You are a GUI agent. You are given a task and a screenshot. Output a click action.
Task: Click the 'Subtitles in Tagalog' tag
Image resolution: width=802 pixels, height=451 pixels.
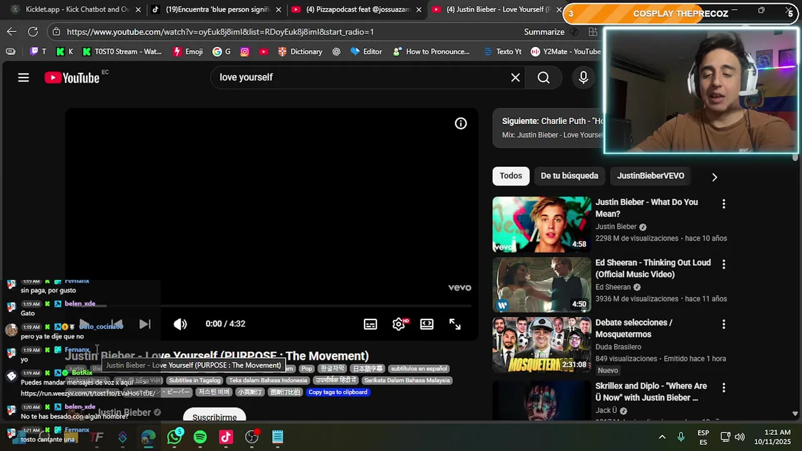click(x=195, y=380)
